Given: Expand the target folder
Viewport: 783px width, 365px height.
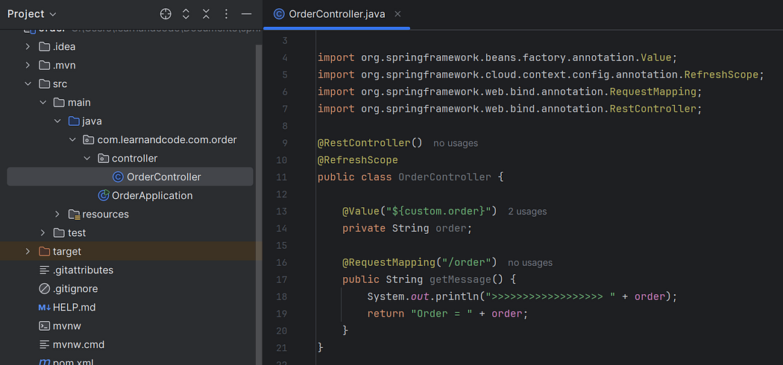Looking at the screenshot, I should tap(28, 251).
